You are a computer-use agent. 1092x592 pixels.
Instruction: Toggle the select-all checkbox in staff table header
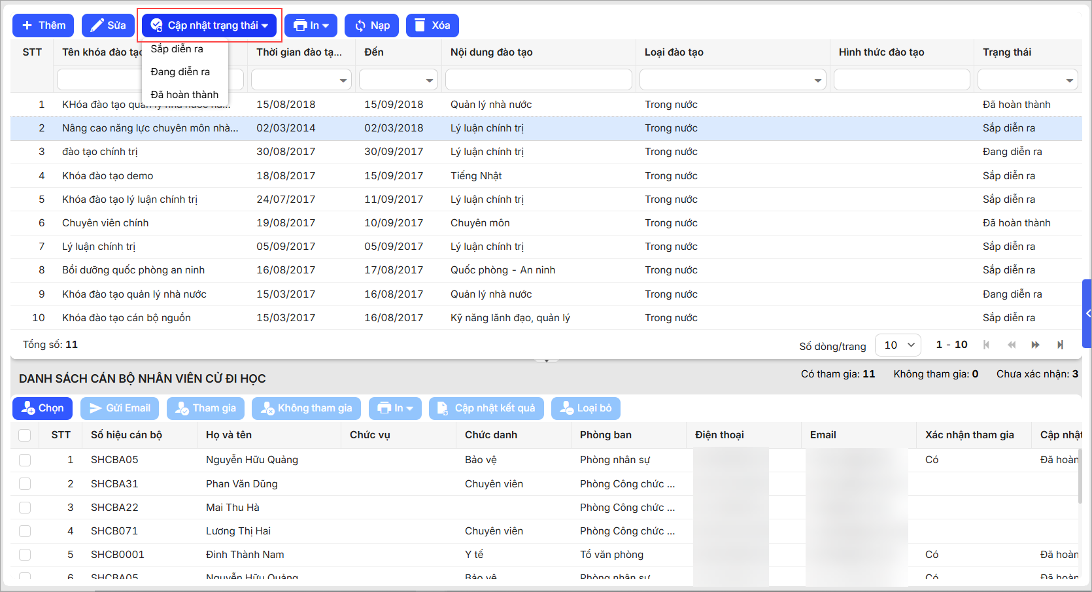(25, 435)
